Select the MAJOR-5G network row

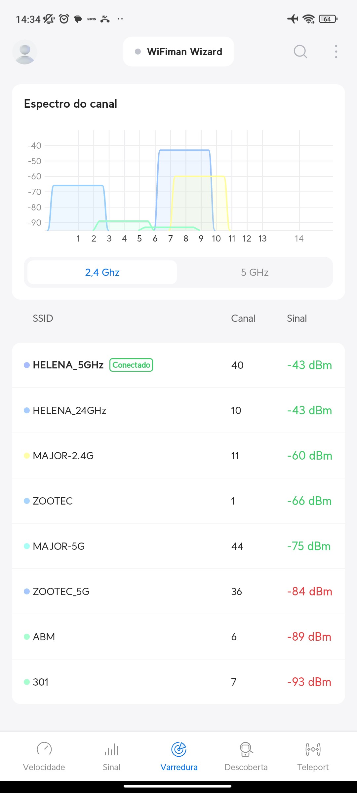click(178, 546)
